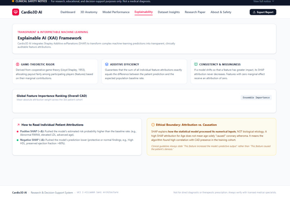Screen dimensions: 290x198
Task: Click the Clinical Safety Notice label
Action: coord(31,1)
